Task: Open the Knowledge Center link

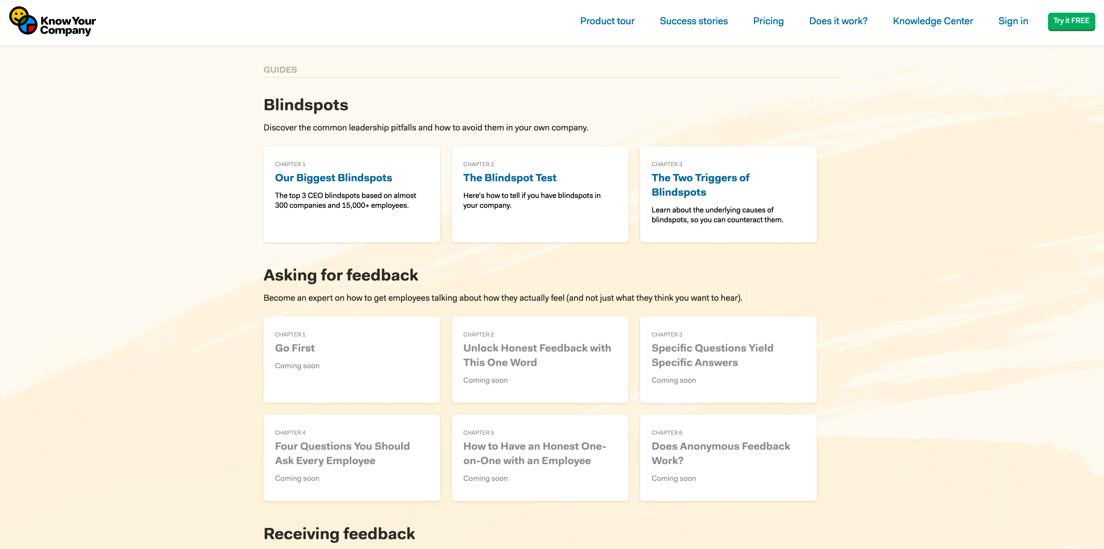Action: (933, 21)
